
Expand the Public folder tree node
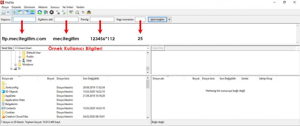[20, 57]
